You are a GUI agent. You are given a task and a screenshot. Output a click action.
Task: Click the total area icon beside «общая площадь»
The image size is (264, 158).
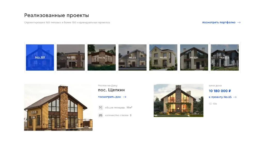pyautogui.click(x=100, y=108)
